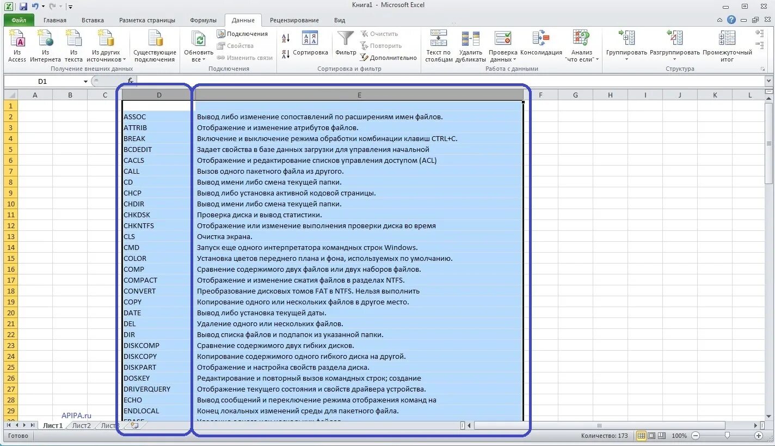Select row 14 header
The image size is (775, 446).
11,247
